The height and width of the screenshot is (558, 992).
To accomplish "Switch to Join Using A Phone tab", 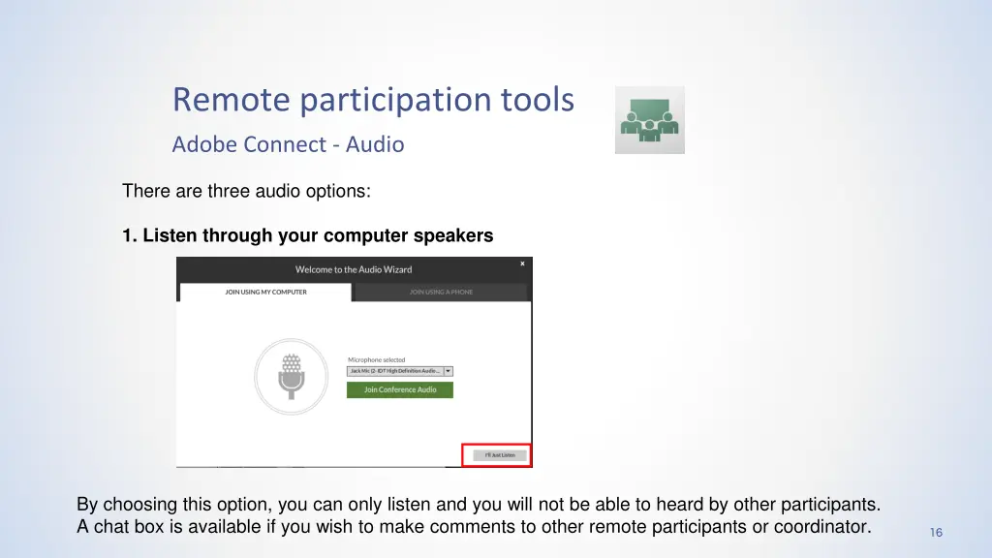I will tap(441, 292).
